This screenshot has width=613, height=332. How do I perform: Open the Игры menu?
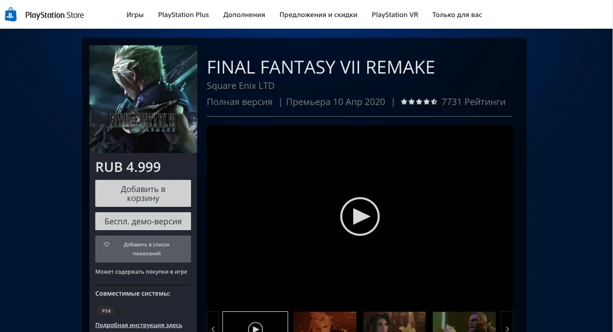135,15
